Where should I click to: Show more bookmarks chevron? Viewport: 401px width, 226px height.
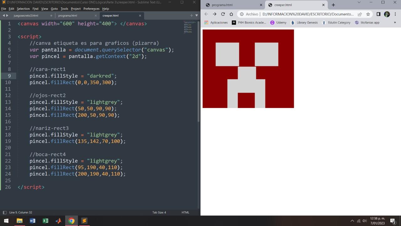[x=395, y=23]
